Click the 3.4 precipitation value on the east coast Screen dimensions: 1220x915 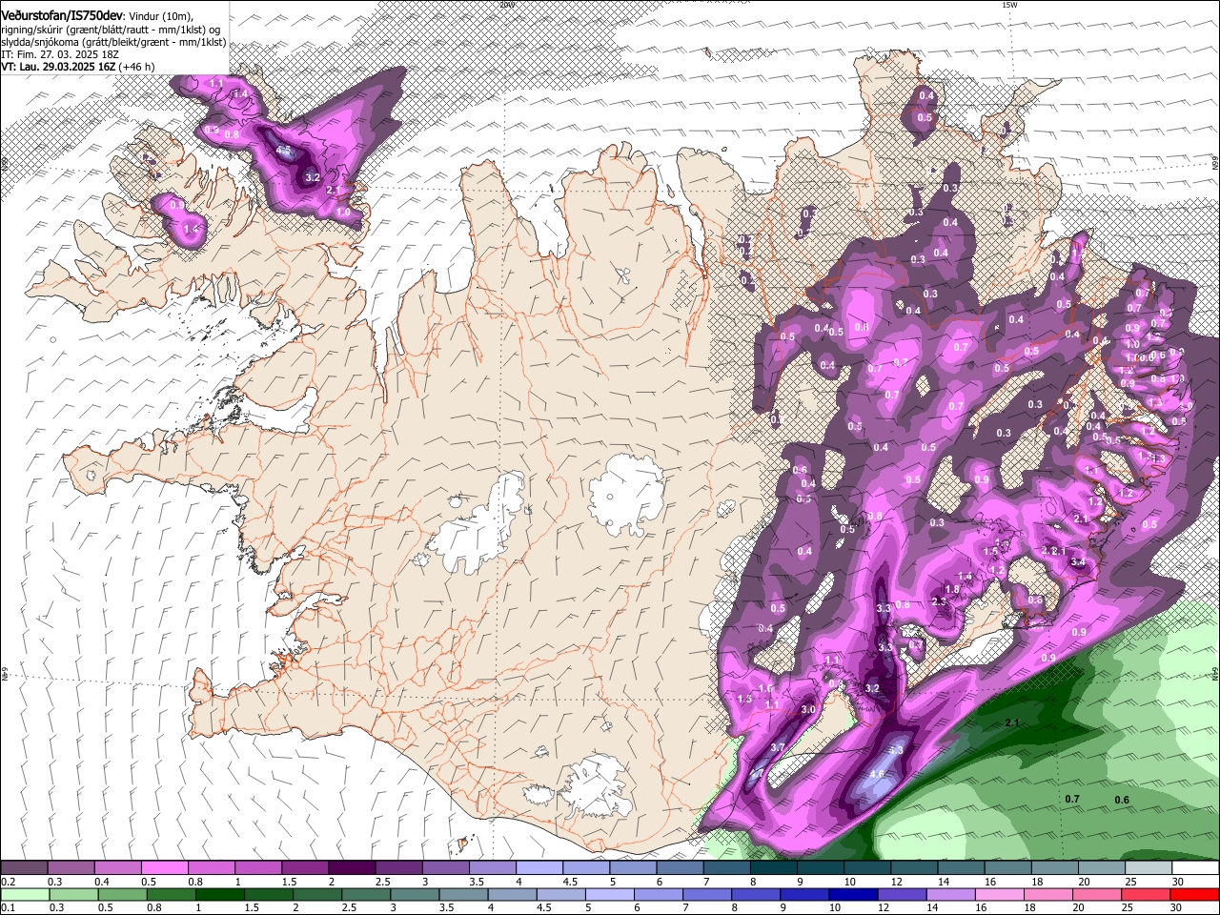[1078, 562]
